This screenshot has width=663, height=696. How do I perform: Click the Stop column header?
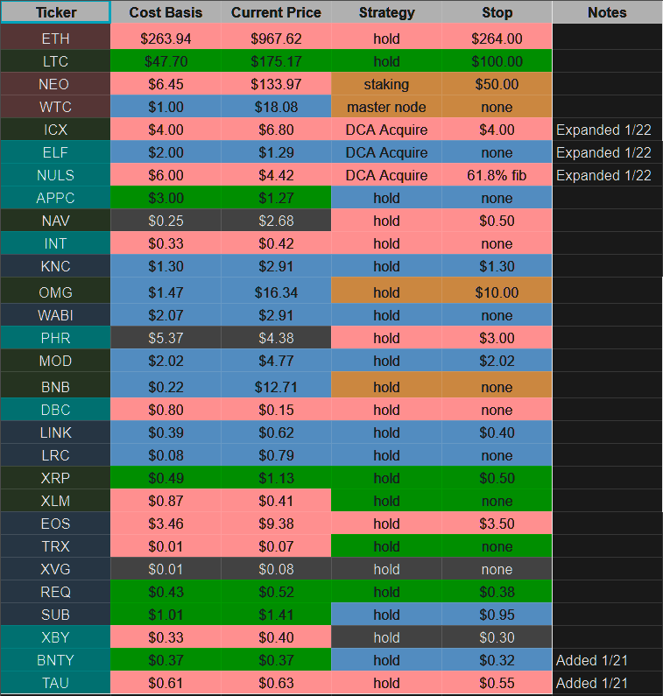click(497, 12)
